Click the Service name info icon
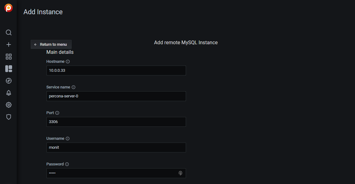 tap(73, 87)
